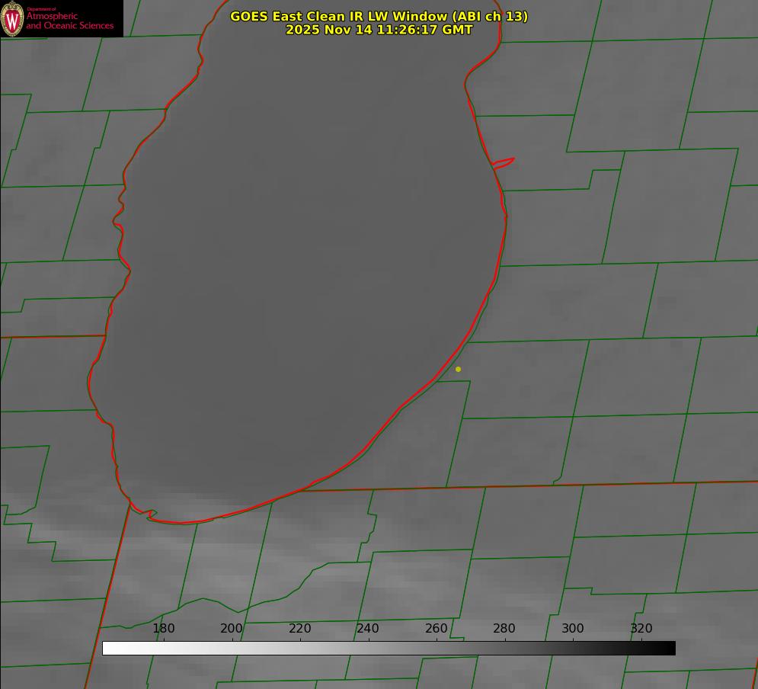Click the University of Wisconsin crest logo

12,18
